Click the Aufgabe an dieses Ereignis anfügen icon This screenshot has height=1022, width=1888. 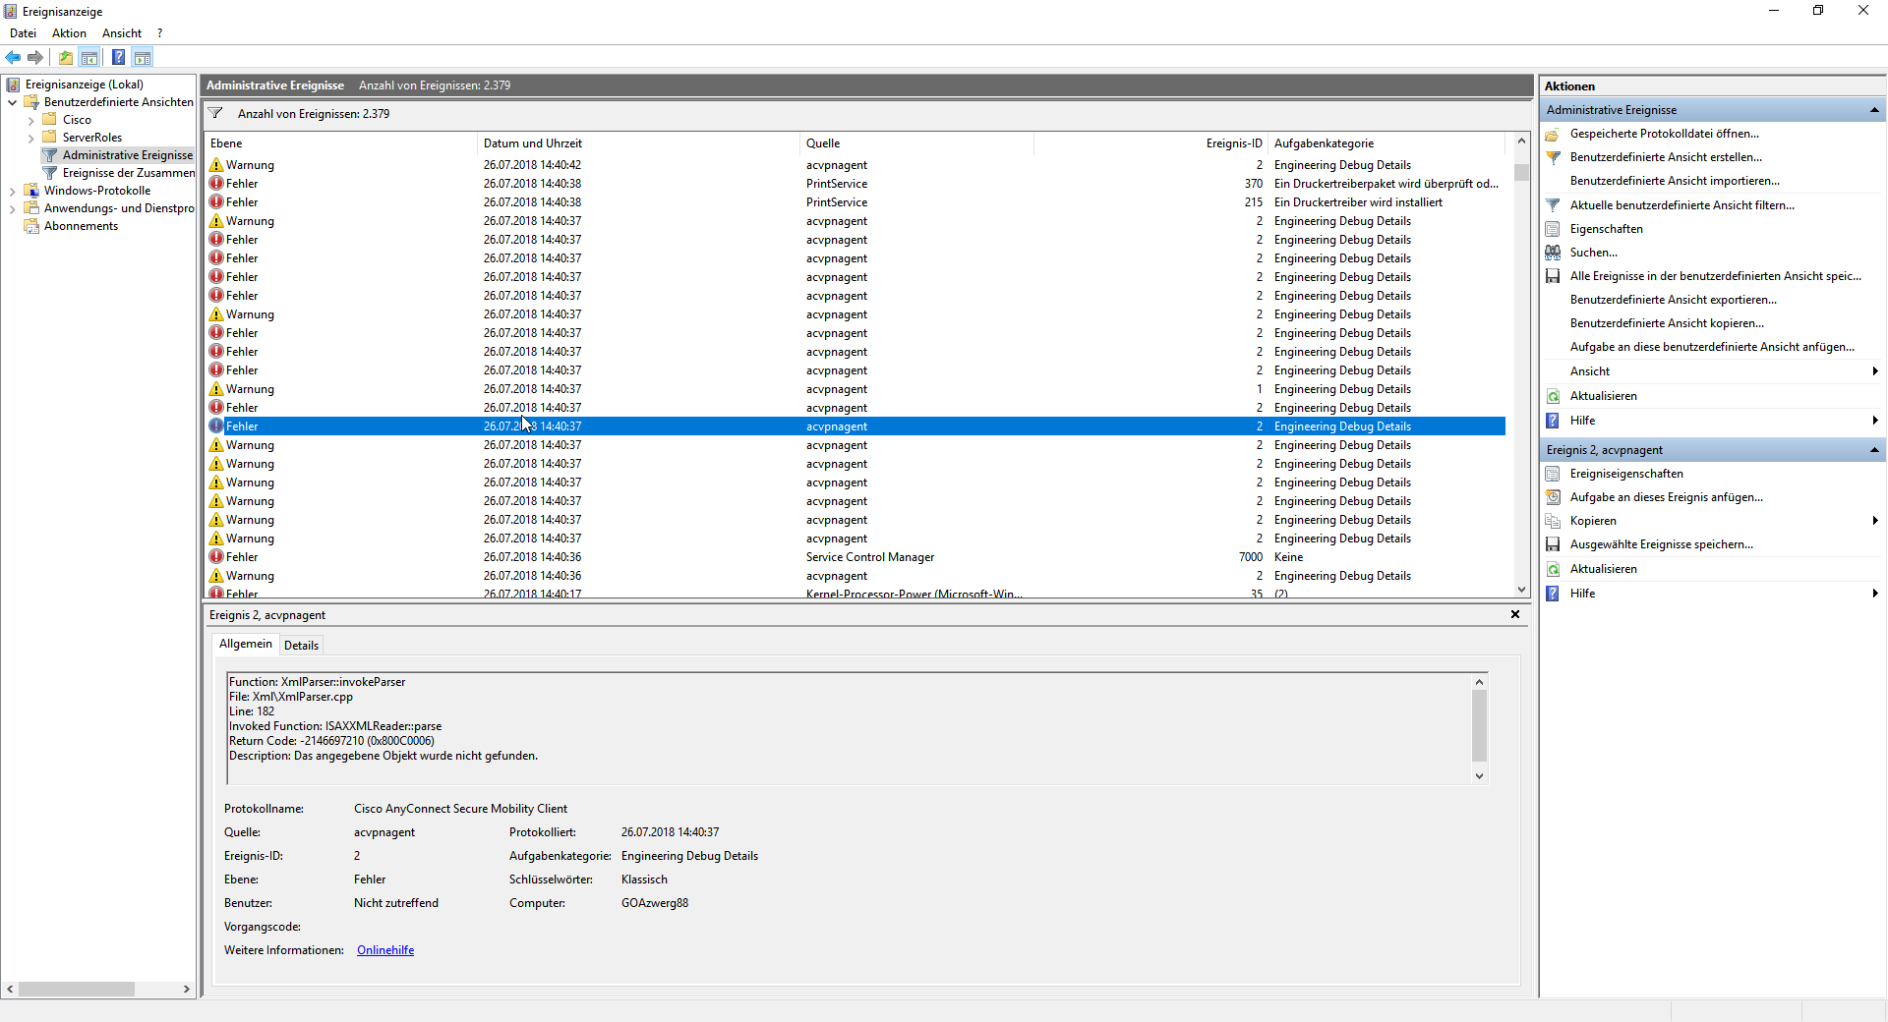click(1553, 497)
